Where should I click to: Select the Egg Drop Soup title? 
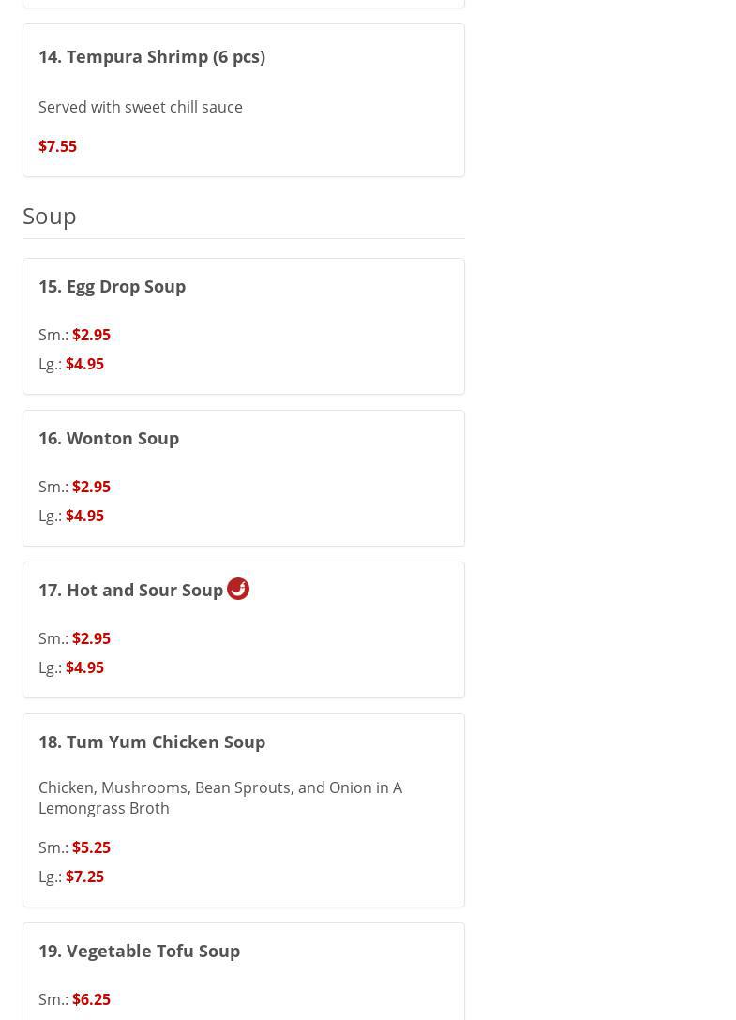[x=112, y=286]
